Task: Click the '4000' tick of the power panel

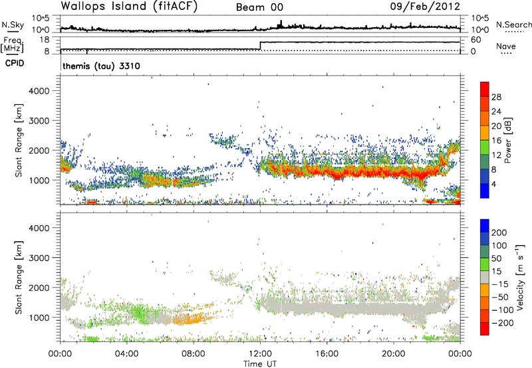Action: click(x=39, y=91)
